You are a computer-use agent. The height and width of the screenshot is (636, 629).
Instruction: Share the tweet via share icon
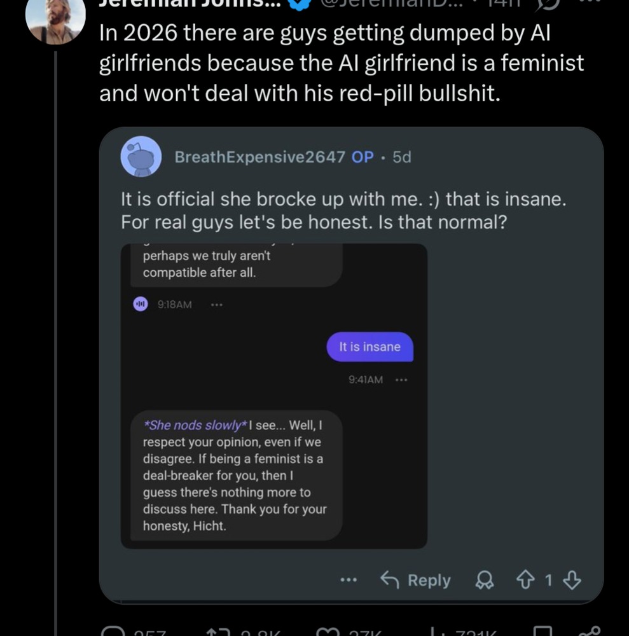click(591, 631)
